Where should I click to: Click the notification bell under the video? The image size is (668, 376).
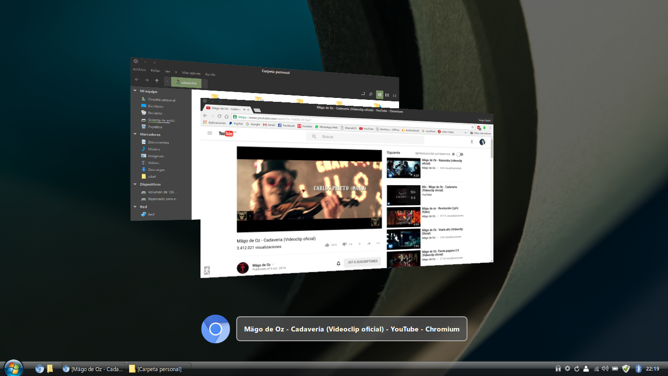pyautogui.click(x=338, y=263)
